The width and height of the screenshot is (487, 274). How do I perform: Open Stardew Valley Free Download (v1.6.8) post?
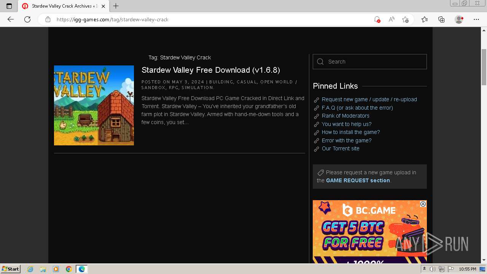click(211, 70)
